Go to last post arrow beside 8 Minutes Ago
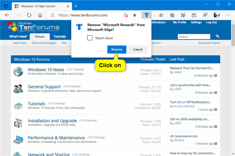Image resolution: width=235 pixels, height=156 pixels. 216,93
